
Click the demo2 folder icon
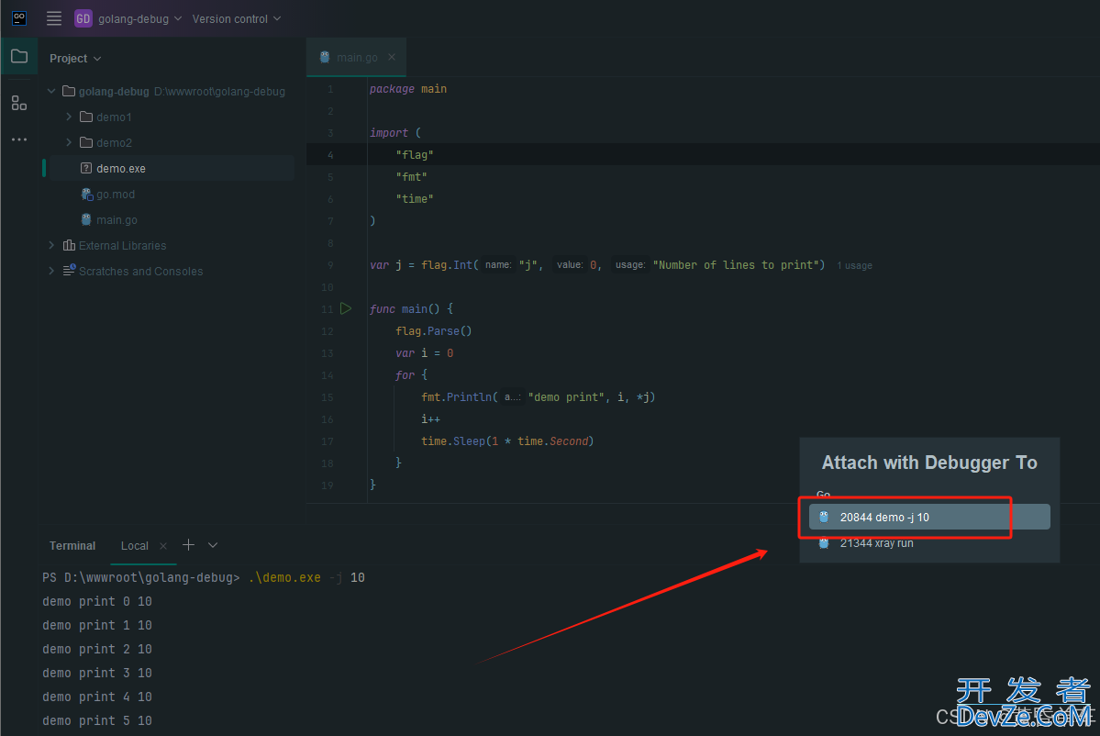[x=86, y=142]
